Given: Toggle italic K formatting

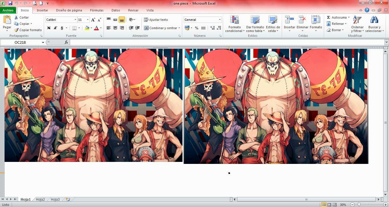Looking at the screenshot, I should (55, 28).
